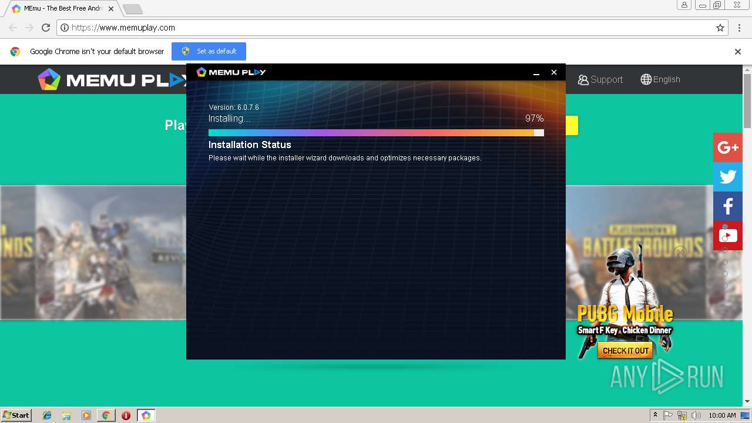Click the 97% progress text

(x=534, y=118)
